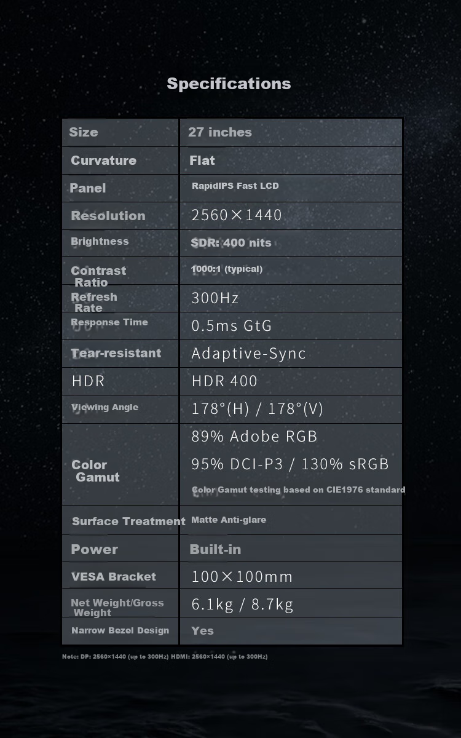The height and width of the screenshot is (738, 461).
Task: Click the 300Hz refresh rate value
Action: coord(215,298)
